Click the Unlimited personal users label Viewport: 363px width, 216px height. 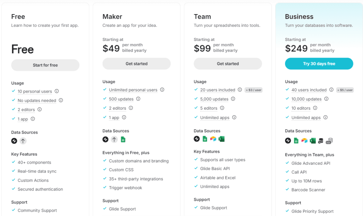tap(133, 90)
